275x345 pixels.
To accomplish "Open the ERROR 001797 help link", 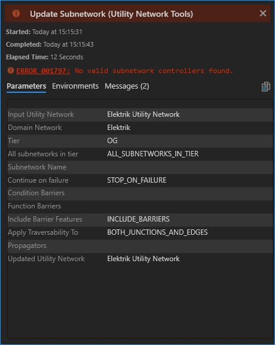I will [x=43, y=71].
